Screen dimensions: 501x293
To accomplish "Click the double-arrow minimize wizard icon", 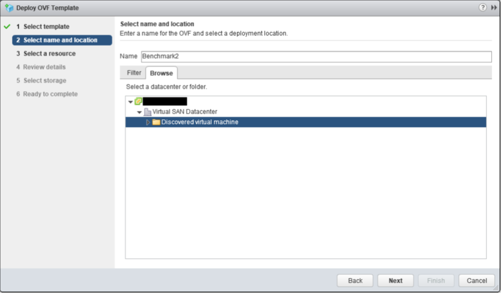I will (494, 8).
